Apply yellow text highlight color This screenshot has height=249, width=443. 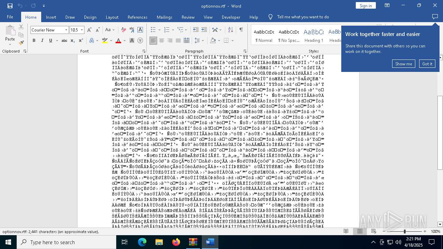105,40
